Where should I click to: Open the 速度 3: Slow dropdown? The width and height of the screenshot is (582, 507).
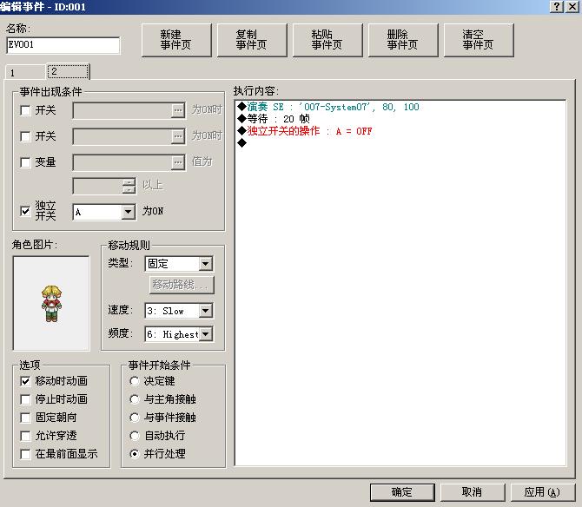pyautogui.click(x=205, y=311)
